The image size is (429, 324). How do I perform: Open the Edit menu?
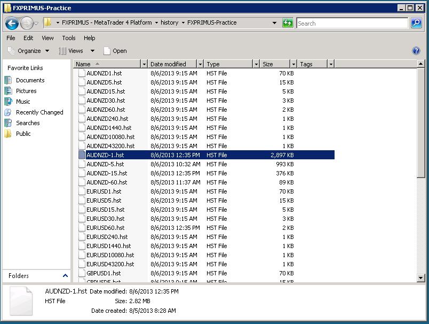(28, 38)
